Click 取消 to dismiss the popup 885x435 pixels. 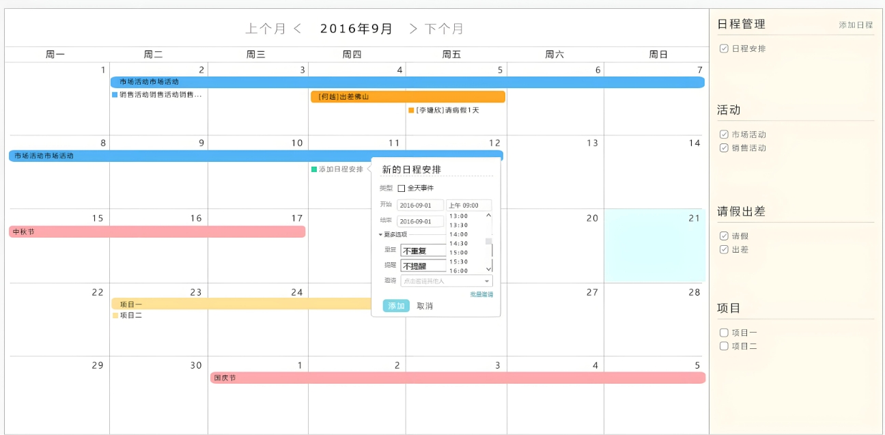pos(425,305)
